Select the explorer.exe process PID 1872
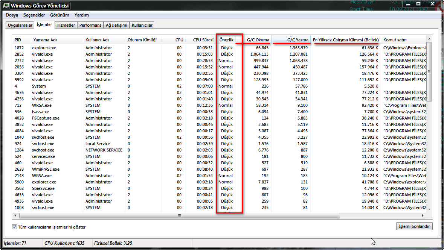Image resolution: width=444 pixels, height=250 pixels. point(219,48)
